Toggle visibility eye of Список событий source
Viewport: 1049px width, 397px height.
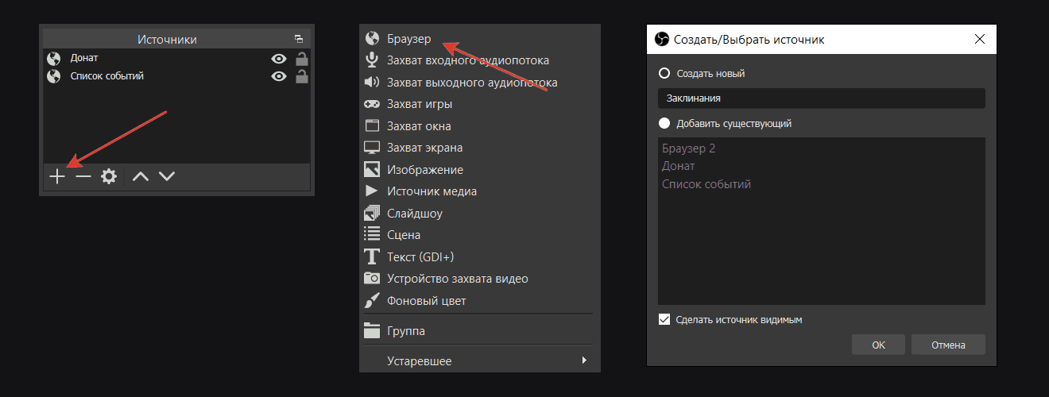279,76
